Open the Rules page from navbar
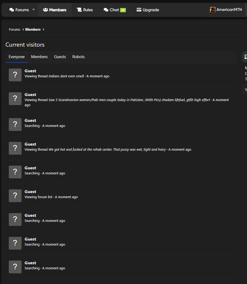 coord(88,10)
